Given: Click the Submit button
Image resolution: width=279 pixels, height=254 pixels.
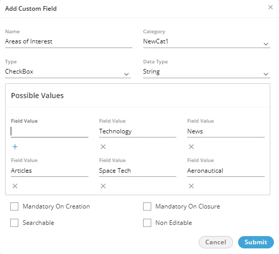Looking at the screenshot, I should click(x=256, y=242).
